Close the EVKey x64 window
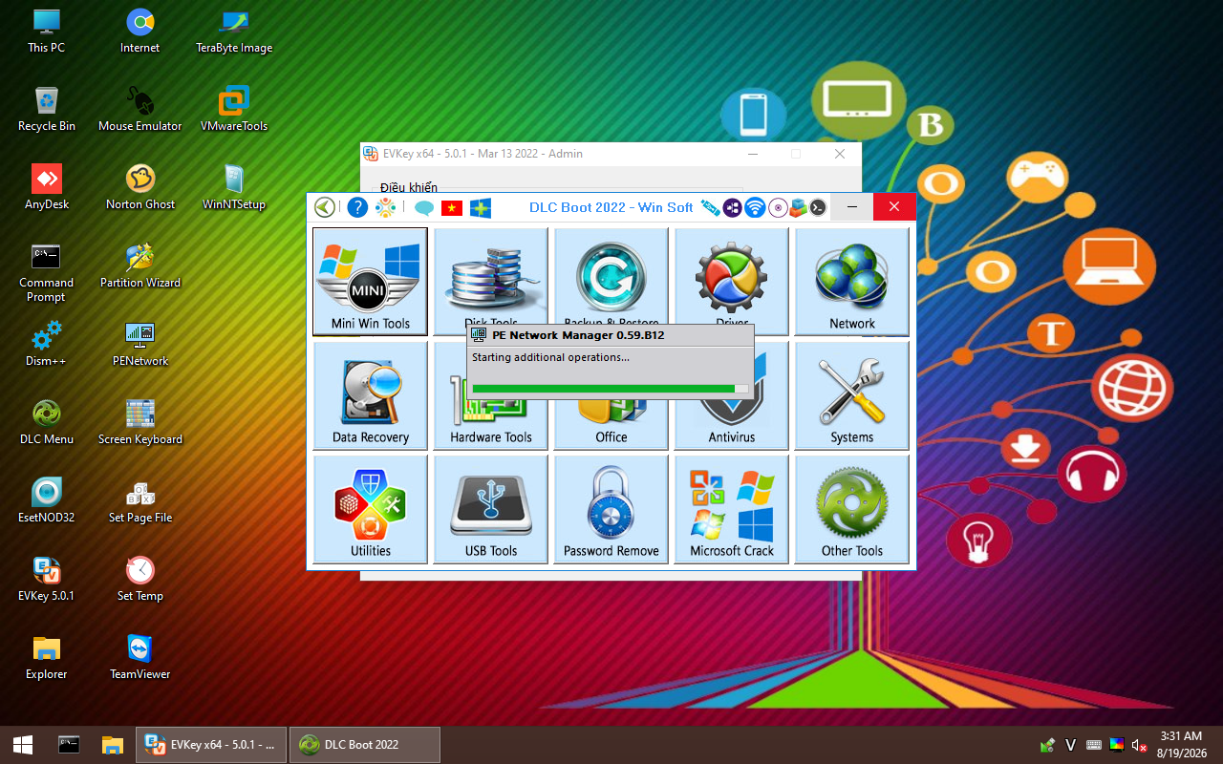 pos(839,154)
